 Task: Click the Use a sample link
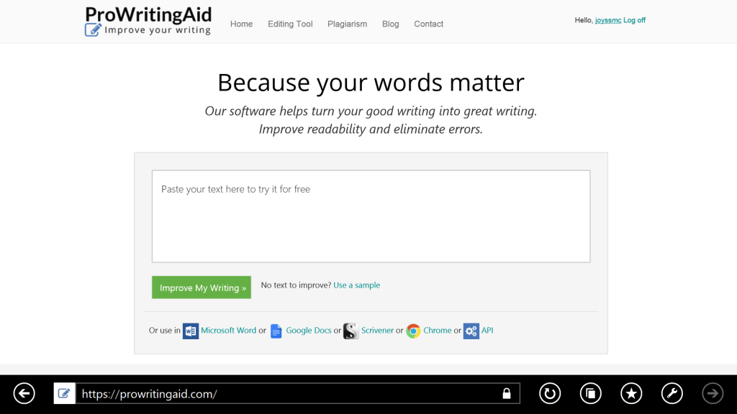(356, 285)
